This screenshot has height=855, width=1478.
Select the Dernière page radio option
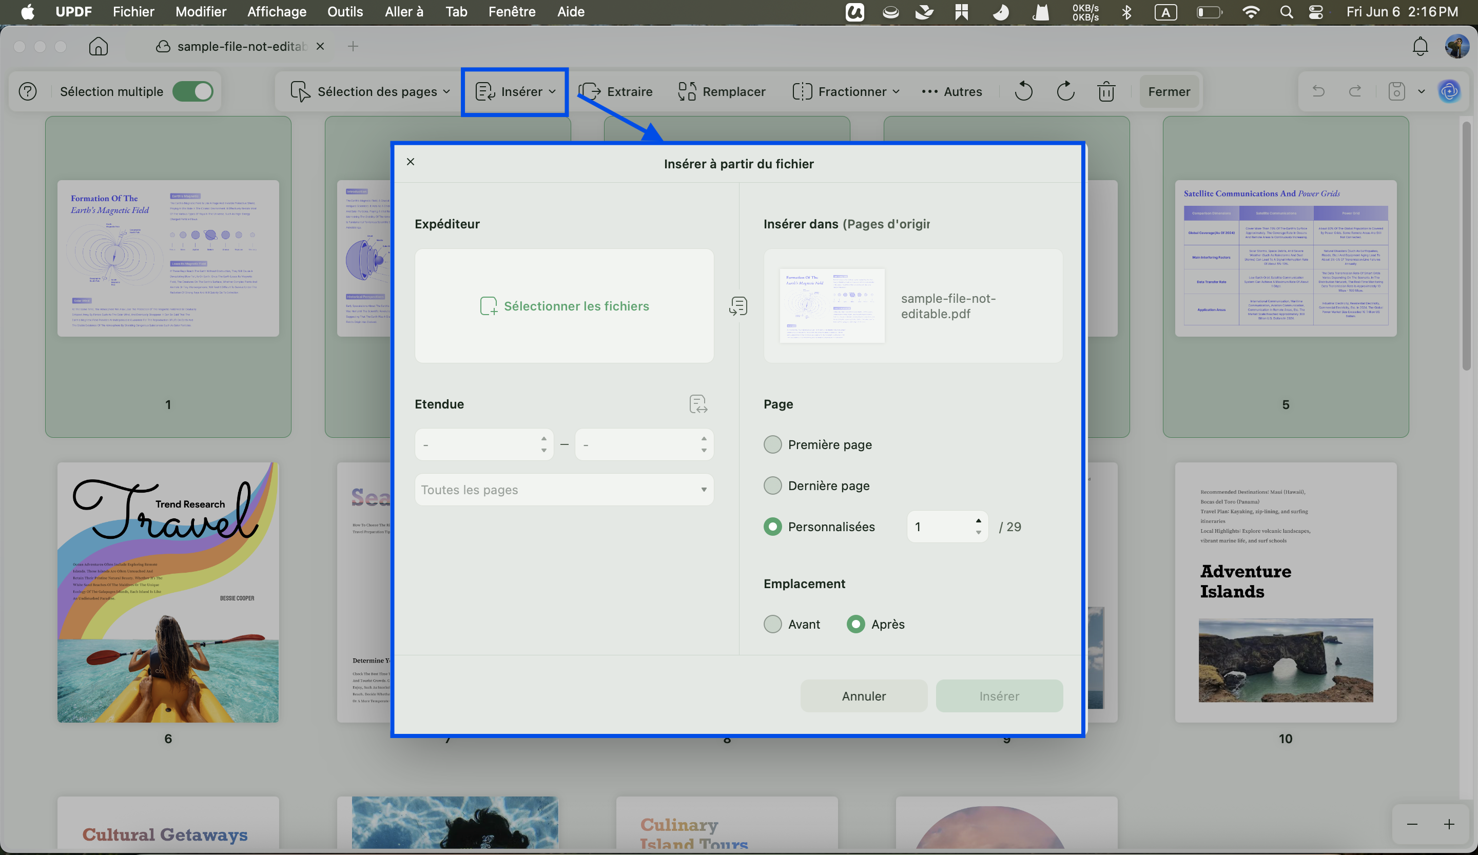tap(772, 485)
